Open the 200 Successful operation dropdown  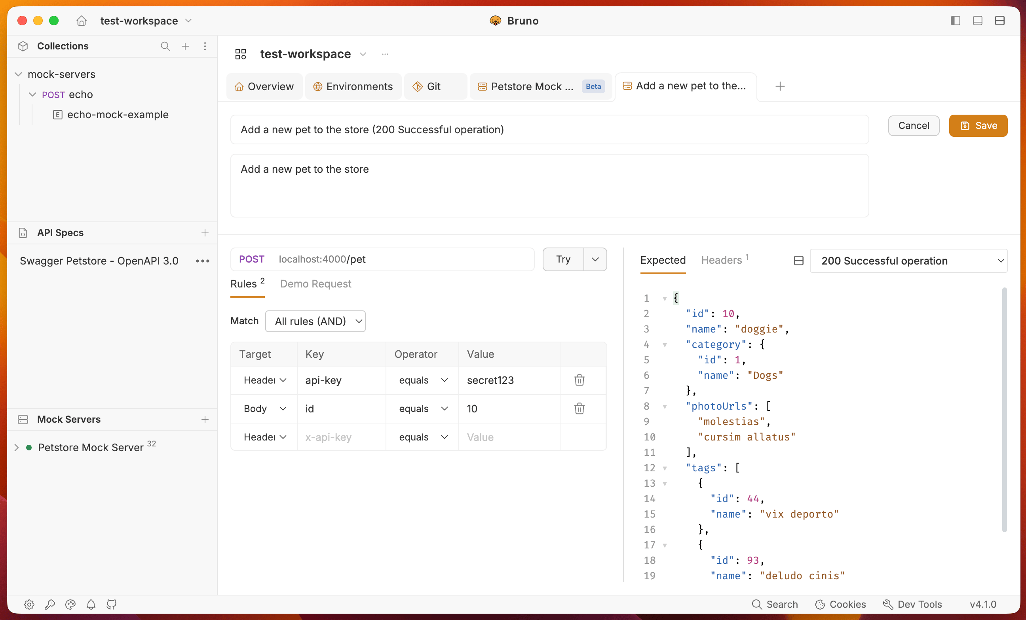pos(908,261)
